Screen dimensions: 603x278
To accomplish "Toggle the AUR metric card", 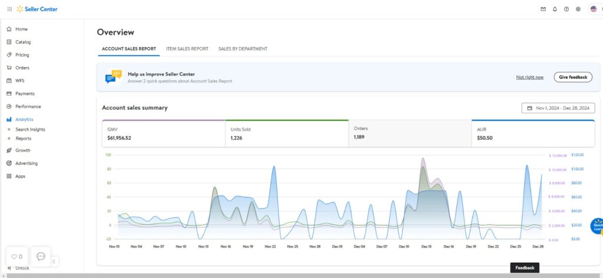I will (x=533, y=133).
